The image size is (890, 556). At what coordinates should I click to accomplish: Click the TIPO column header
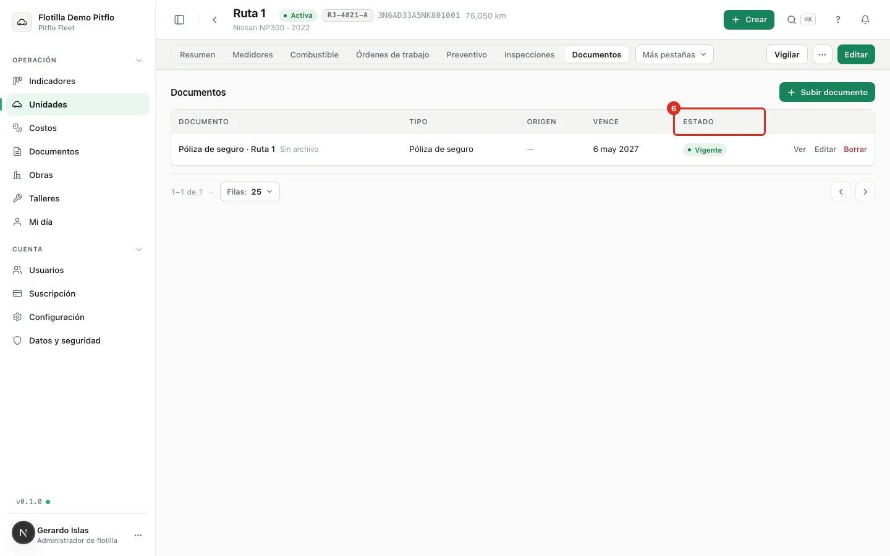click(418, 122)
